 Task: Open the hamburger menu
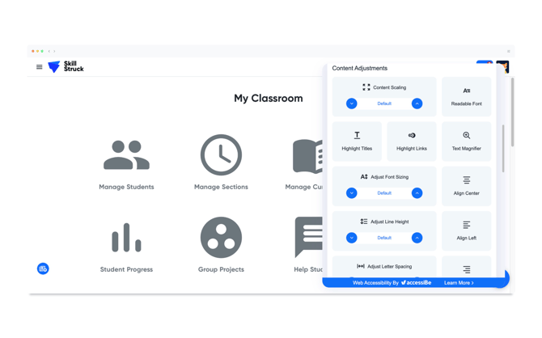(x=40, y=66)
